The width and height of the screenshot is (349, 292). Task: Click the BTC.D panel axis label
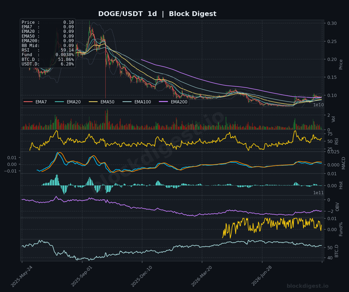pyautogui.click(x=336, y=251)
